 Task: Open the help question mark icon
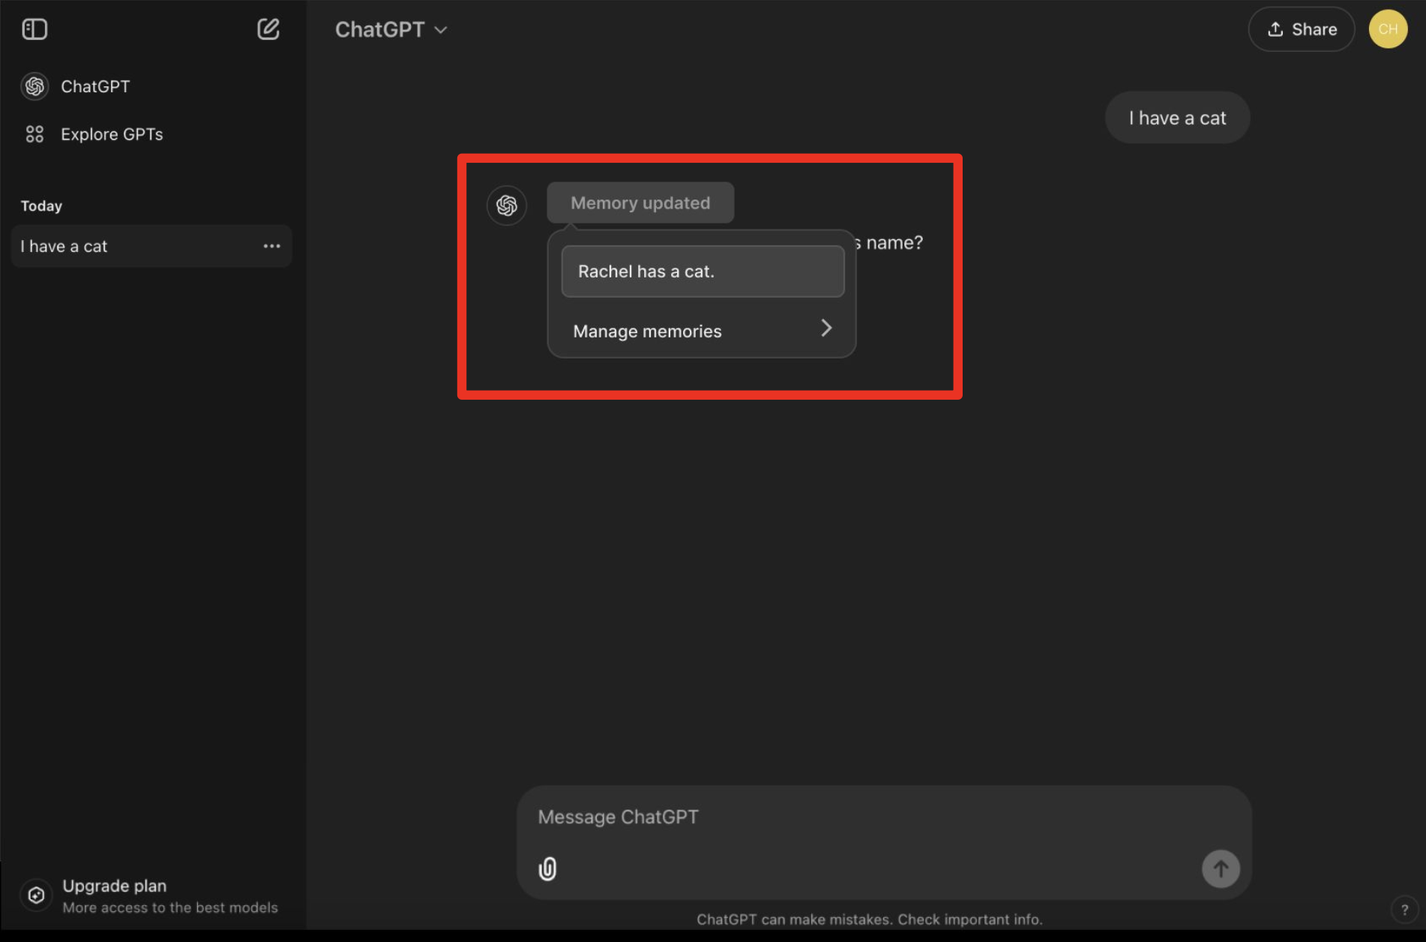click(1404, 909)
